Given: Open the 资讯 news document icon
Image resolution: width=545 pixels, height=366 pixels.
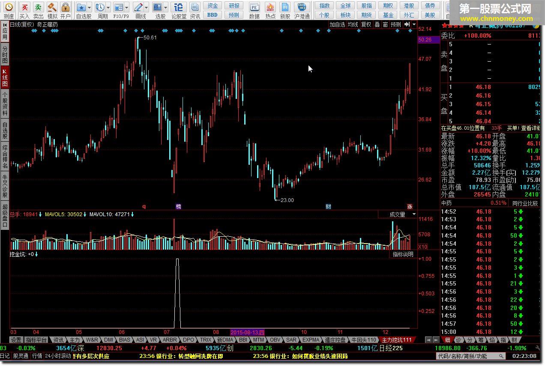Looking at the screenshot, I should pyautogui.click(x=195, y=7).
